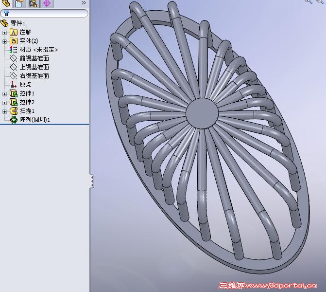Click the circular pattern icon beside 阵列(圆周)1
Screen dimensions: 326x292
pos(14,120)
